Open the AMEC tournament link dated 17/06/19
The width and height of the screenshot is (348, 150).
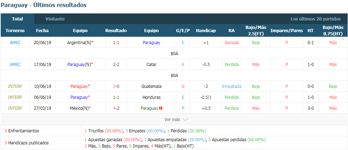tap(15, 65)
